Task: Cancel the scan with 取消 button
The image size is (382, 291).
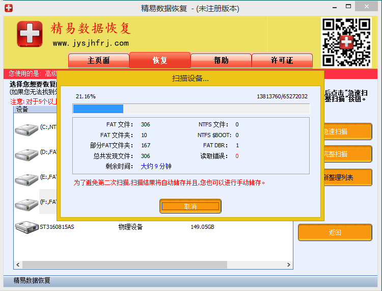Action: 190,206
